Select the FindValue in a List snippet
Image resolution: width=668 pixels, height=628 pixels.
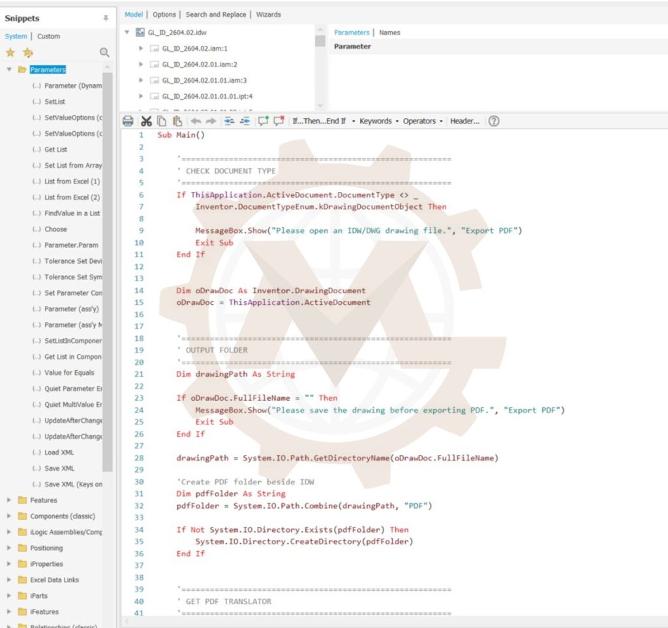tap(72, 213)
